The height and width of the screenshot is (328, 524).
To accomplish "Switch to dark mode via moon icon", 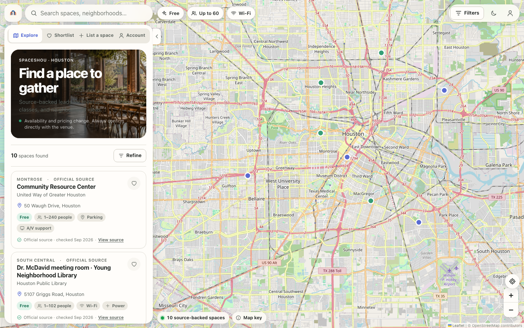I will (x=494, y=13).
